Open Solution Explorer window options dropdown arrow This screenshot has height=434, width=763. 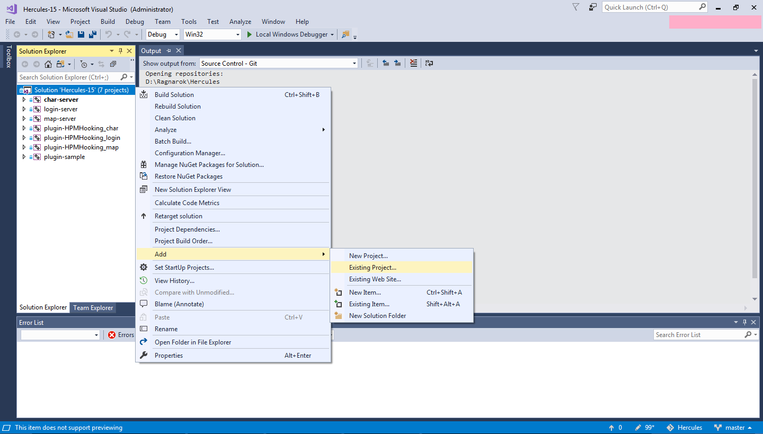pos(112,51)
